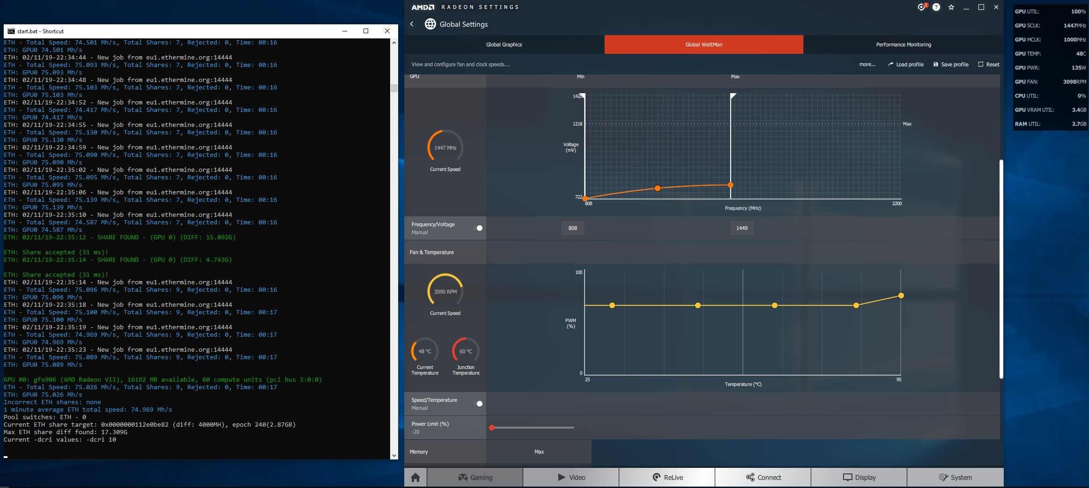Go to the Radeon Settings home icon
This screenshot has height=488, width=1089.
pos(415,477)
